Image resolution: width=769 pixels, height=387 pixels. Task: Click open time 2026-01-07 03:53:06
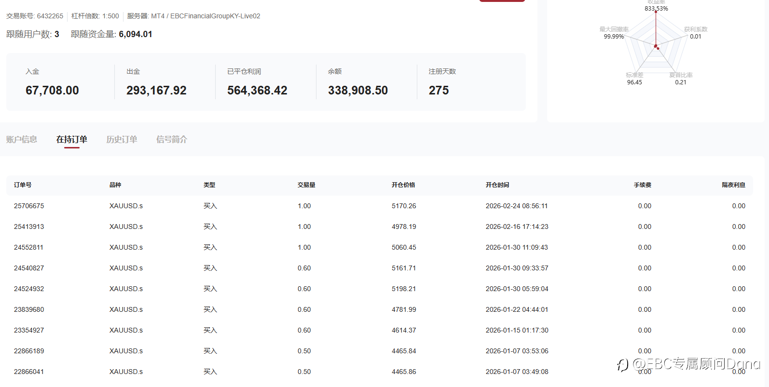[x=517, y=351]
